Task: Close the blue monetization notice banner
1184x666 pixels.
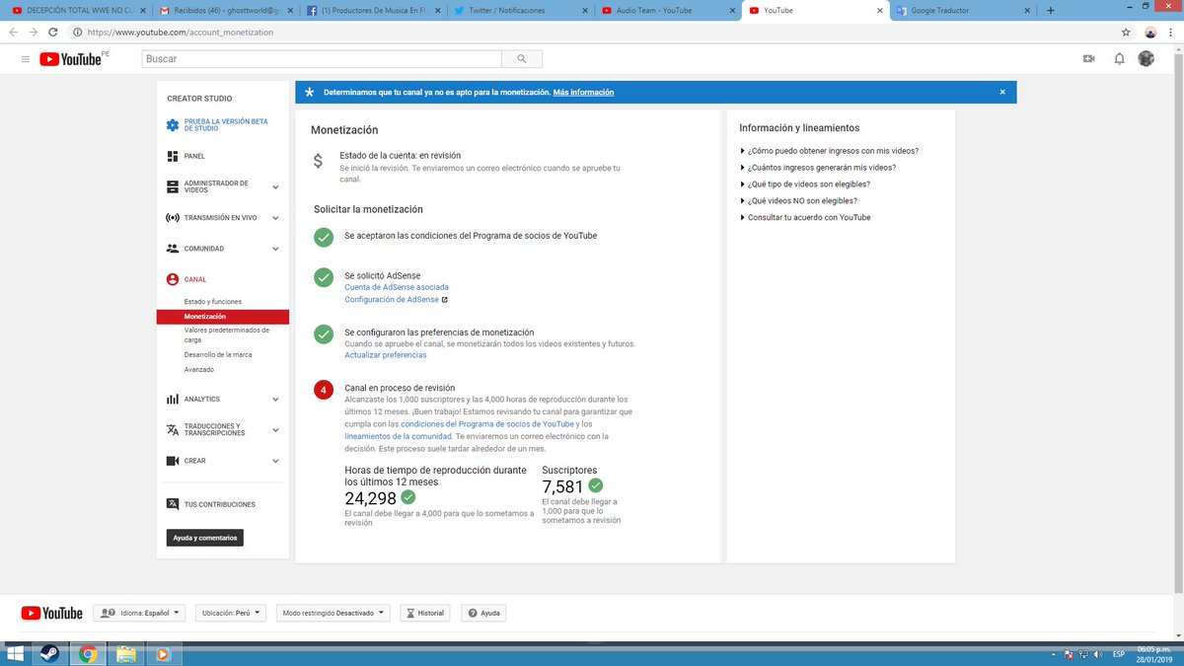Action: tap(1002, 92)
